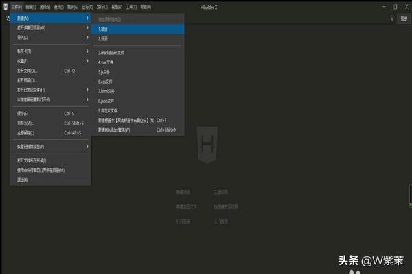Click 保存(S) in the File menu
Viewport: 412px width, 274px height.
23,113
